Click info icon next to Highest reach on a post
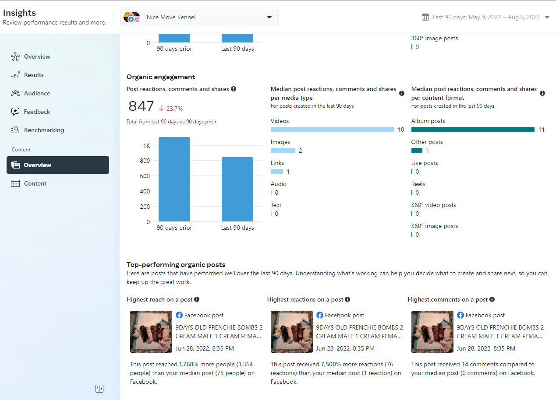This screenshot has height=400, width=556. tap(197, 299)
